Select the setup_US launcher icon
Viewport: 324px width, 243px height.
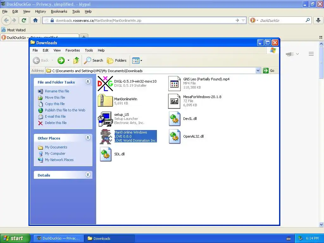pos(105,119)
